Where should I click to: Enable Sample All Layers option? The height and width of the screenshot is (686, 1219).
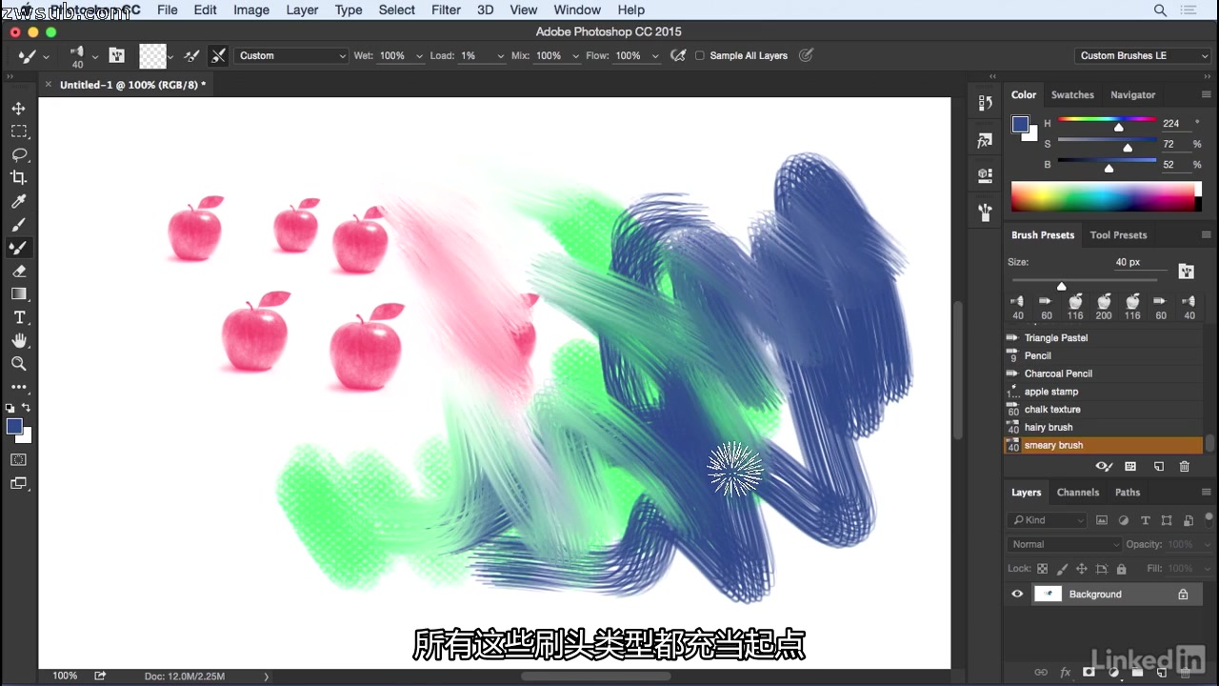pyautogui.click(x=700, y=55)
